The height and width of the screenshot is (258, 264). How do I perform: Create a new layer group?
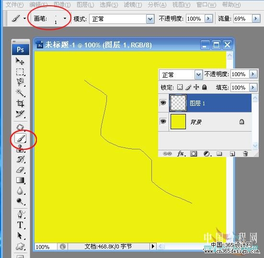219,153
